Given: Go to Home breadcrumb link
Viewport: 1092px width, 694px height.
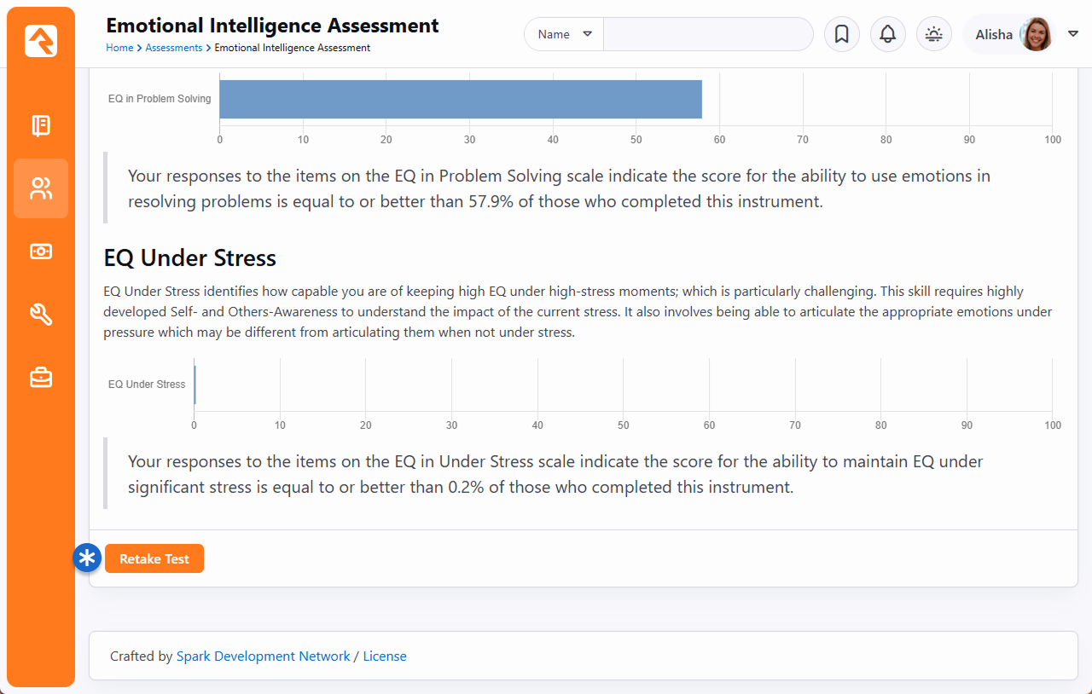Looking at the screenshot, I should click(x=119, y=48).
